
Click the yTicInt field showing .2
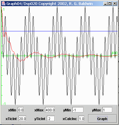(51, 119)
